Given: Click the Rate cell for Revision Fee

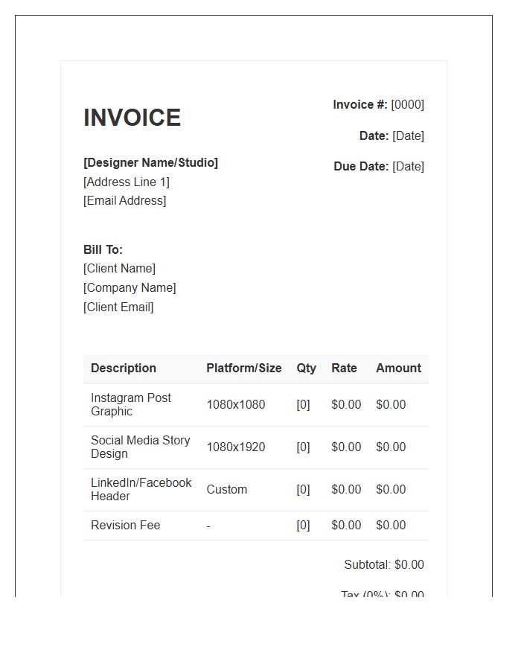Looking at the screenshot, I should coord(346,525).
